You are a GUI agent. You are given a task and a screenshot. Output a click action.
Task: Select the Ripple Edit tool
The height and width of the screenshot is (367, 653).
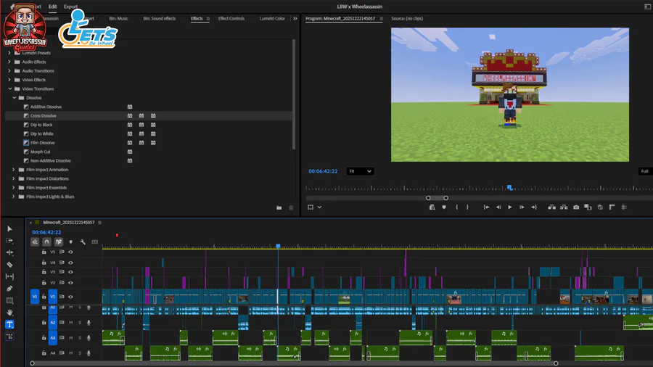[9, 252]
